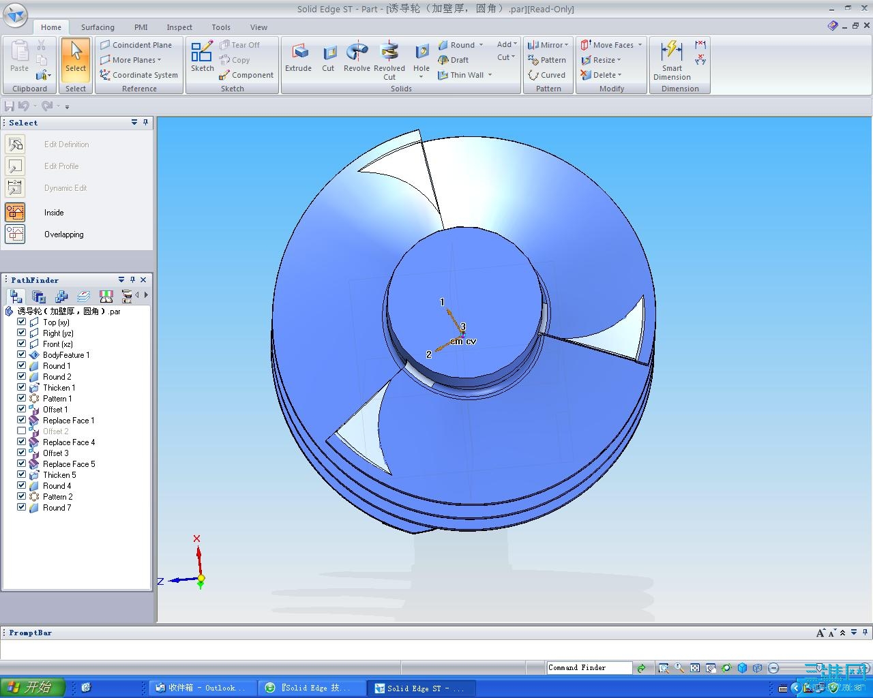Open the Surfacing ribbon tab
The width and height of the screenshot is (873, 698).
98,27
